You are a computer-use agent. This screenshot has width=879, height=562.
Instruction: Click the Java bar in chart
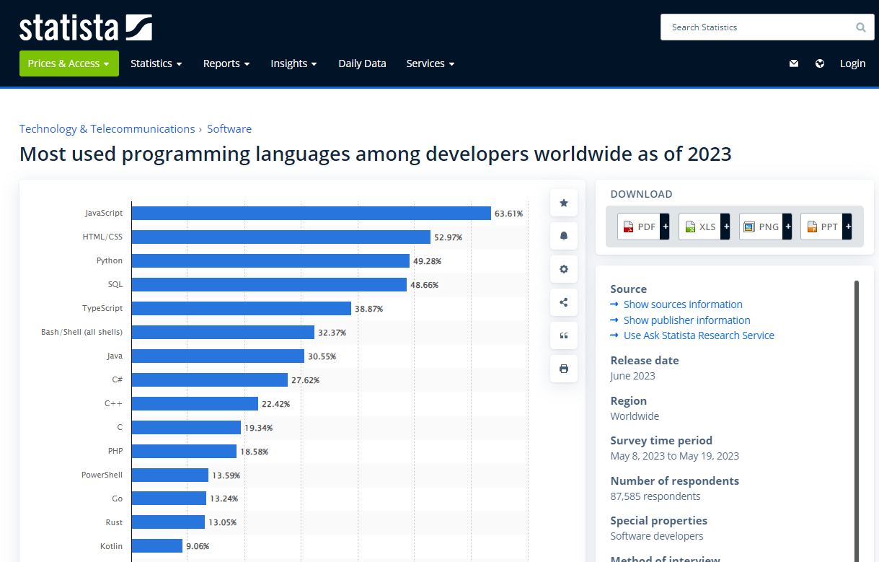pyautogui.click(x=218, y=356)
